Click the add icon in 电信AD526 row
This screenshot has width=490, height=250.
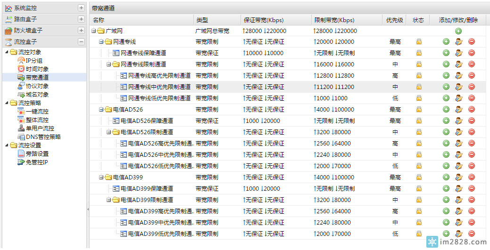coord(446,110)
